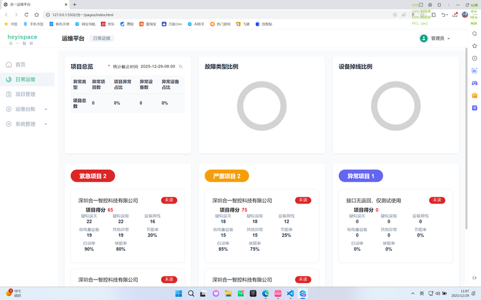Screen dimensions: 481x300
Task: Open the AI助手 bookmark
Action: (x=196, y=24)
